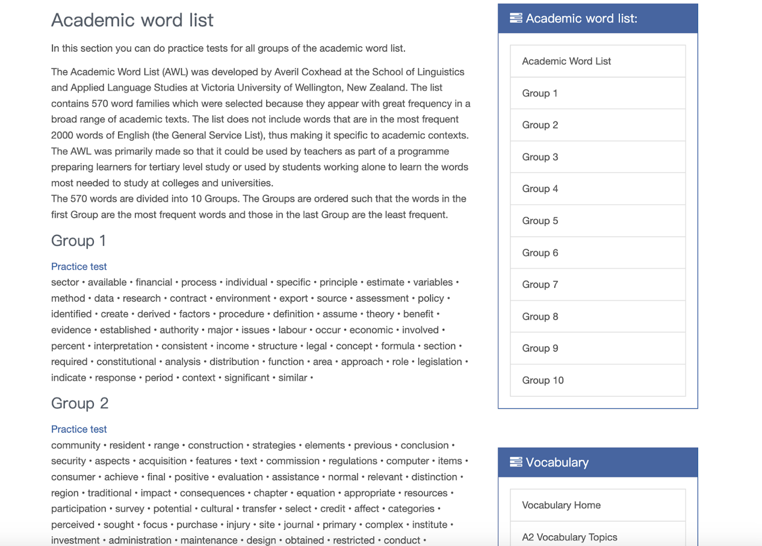Click the Group 2 section heading
Image resolution: width=762 pixels, height=546 pixels.
pyautogui.click(x=80, y=403)
